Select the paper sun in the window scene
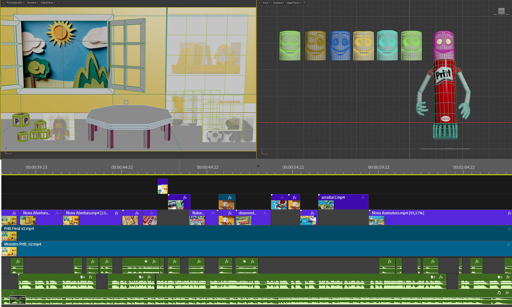 pyautogui.click(x=61, y=33)
